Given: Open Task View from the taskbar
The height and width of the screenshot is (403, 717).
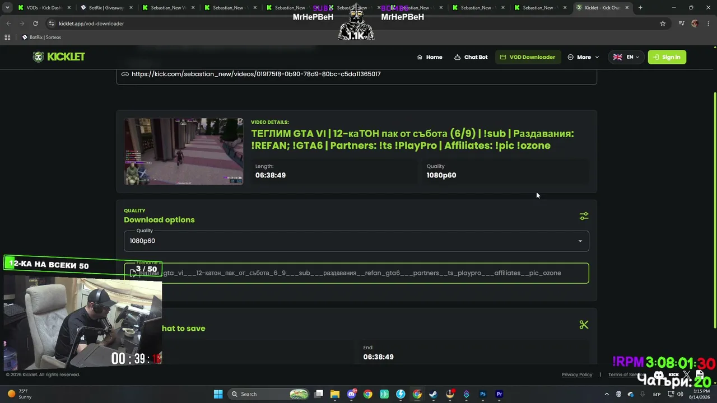Looking at the screenshot, I should (319, 394).
